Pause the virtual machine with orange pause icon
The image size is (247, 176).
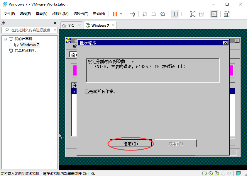click(x=115, y=14)
